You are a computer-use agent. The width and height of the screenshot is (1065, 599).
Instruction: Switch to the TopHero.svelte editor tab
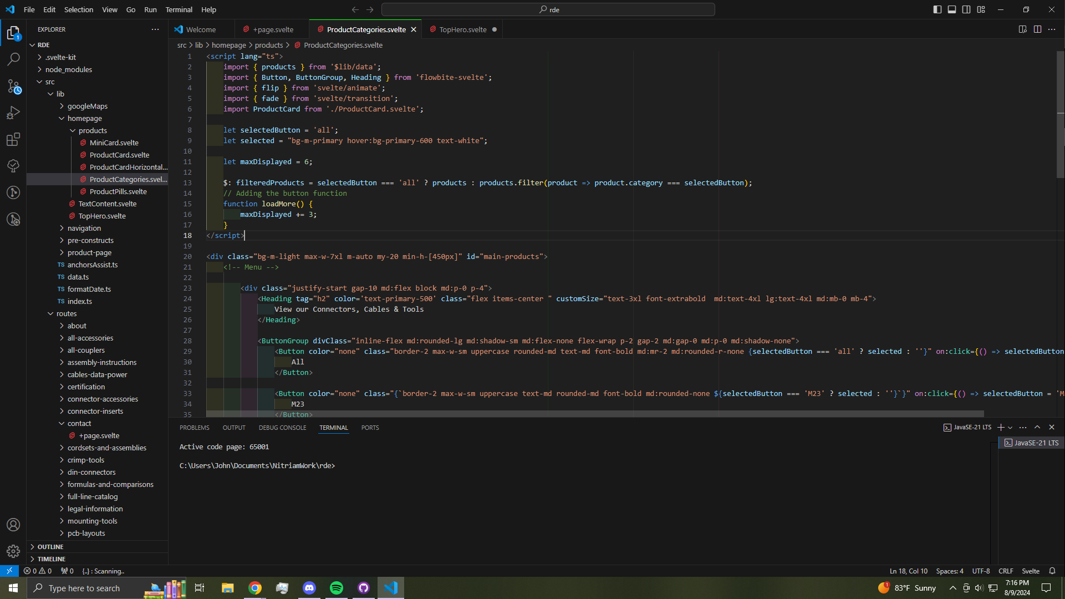(x=463, y=29)
